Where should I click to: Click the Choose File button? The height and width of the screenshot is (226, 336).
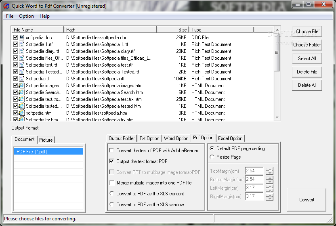tap(307, 31)
